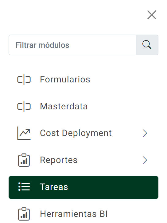Open the Formularios menu entry
167x223 pixels.
(65, 79)
